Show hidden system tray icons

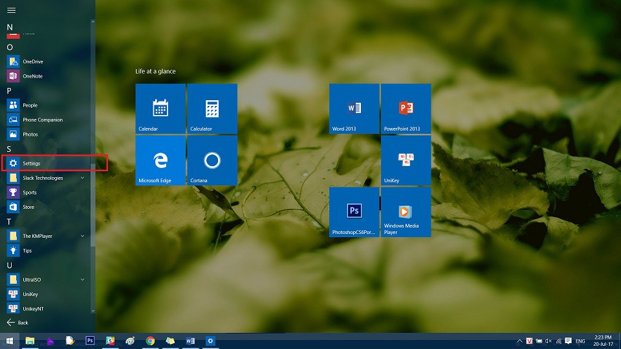(519, 341)
